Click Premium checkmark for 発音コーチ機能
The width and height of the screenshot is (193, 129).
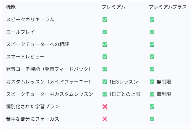(105, 69)
